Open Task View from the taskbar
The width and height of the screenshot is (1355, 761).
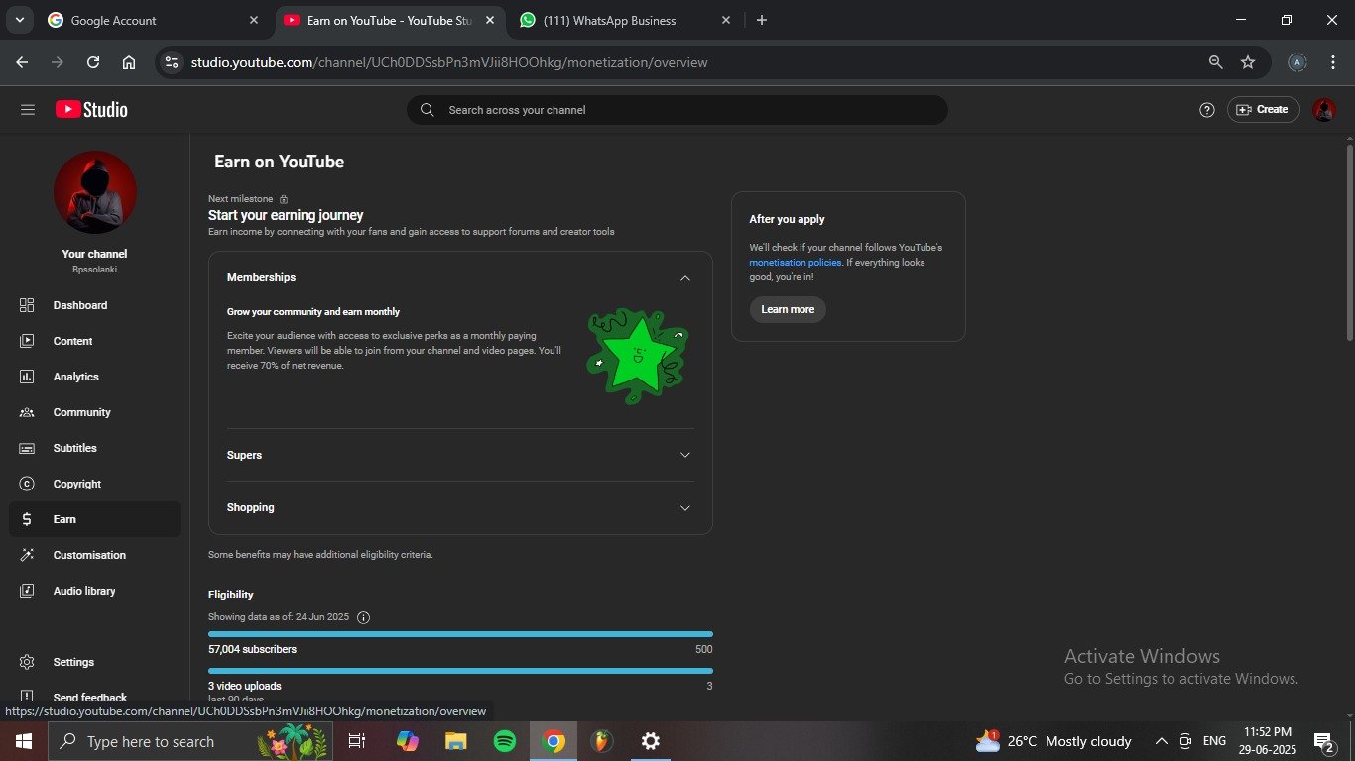tap(357, 741)
